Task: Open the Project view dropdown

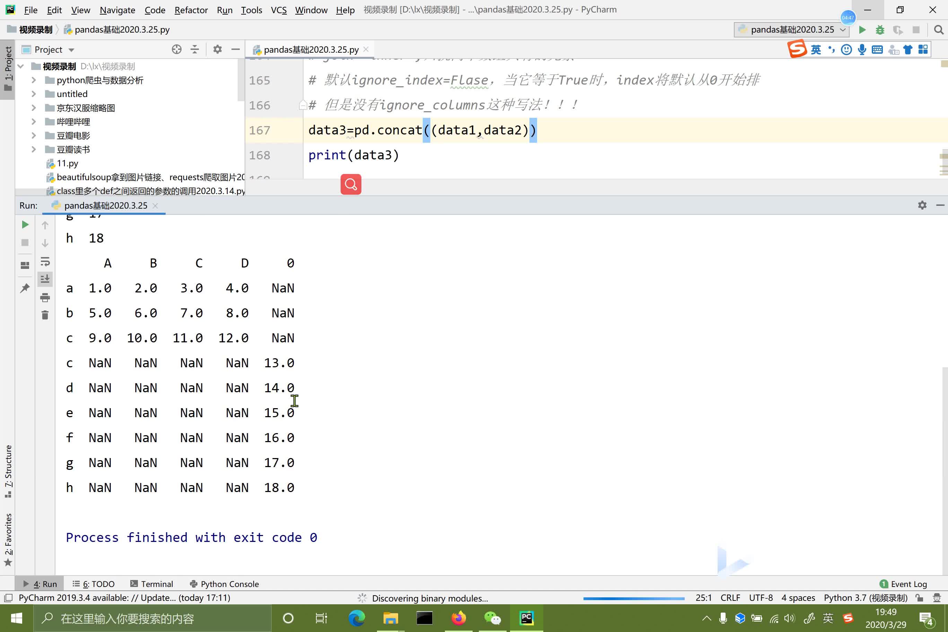Action: 71,50
